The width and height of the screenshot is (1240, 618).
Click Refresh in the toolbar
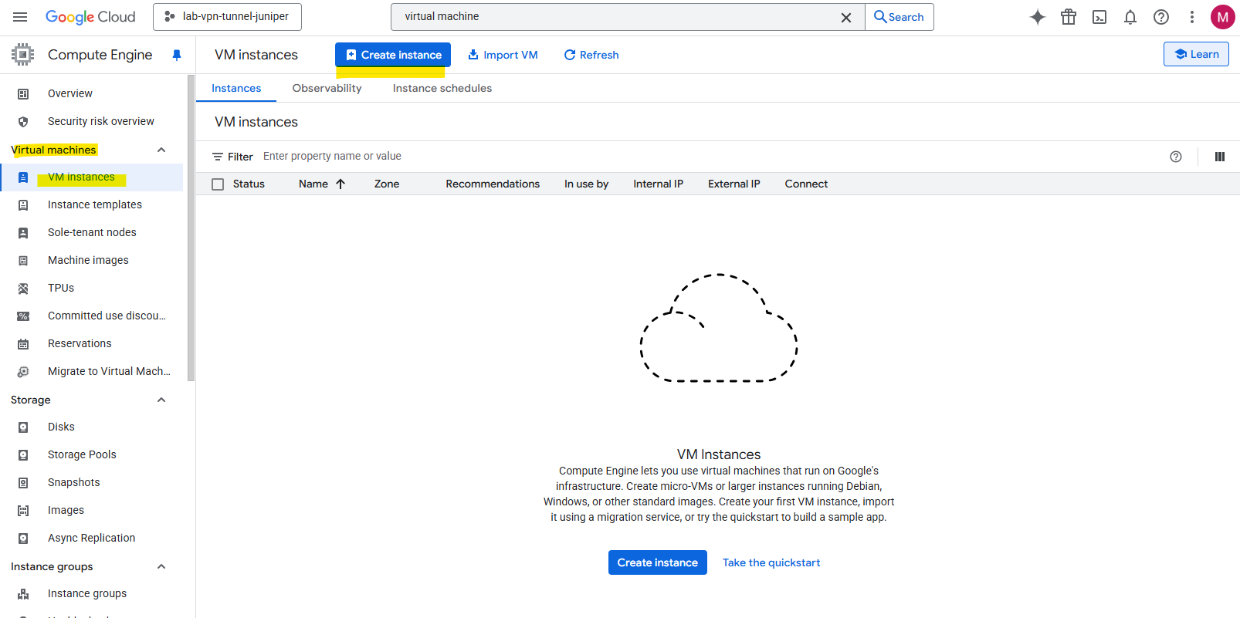pos(591,55)
